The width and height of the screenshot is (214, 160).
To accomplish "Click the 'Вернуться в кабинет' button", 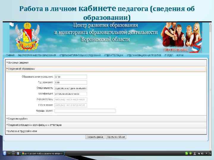I will pos(116,137).
